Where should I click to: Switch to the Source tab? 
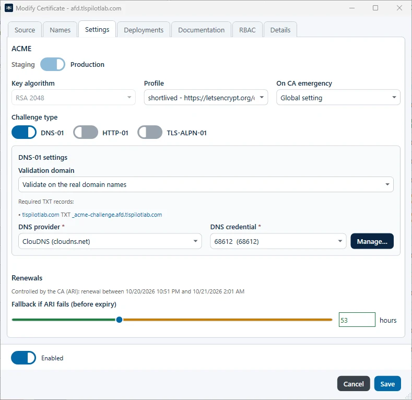pyautogui.click(x=25, y=30)
